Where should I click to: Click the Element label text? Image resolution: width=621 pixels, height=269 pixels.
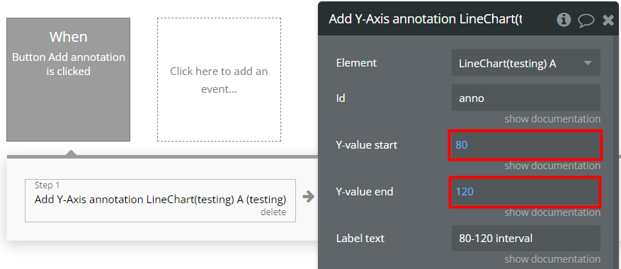(x=356, y=62)
